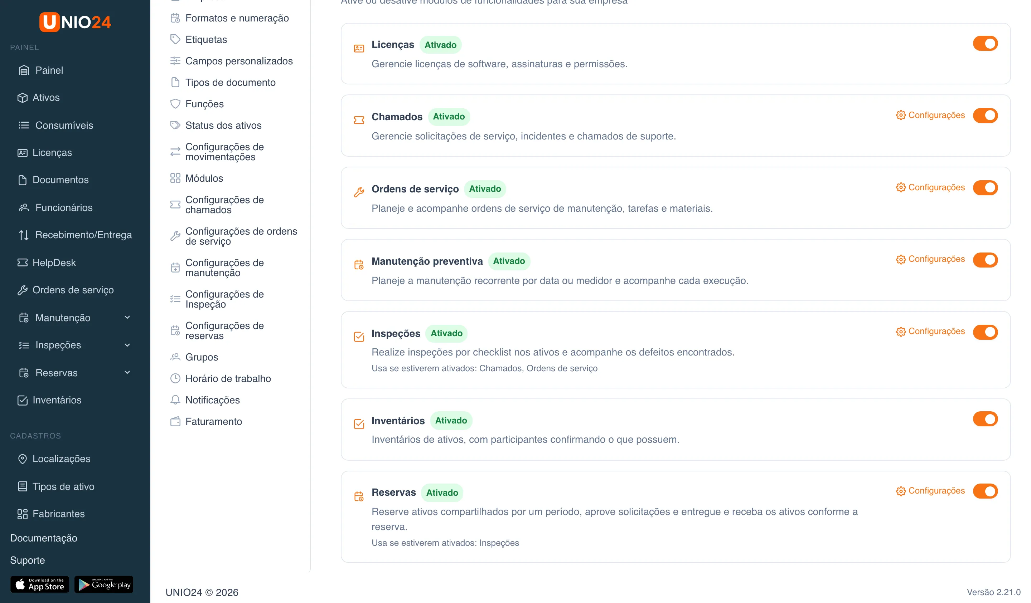The width and height of the screenshot is (1031, 603).
Task: Turn off the Chamados module switch
Action: [985, 115]
